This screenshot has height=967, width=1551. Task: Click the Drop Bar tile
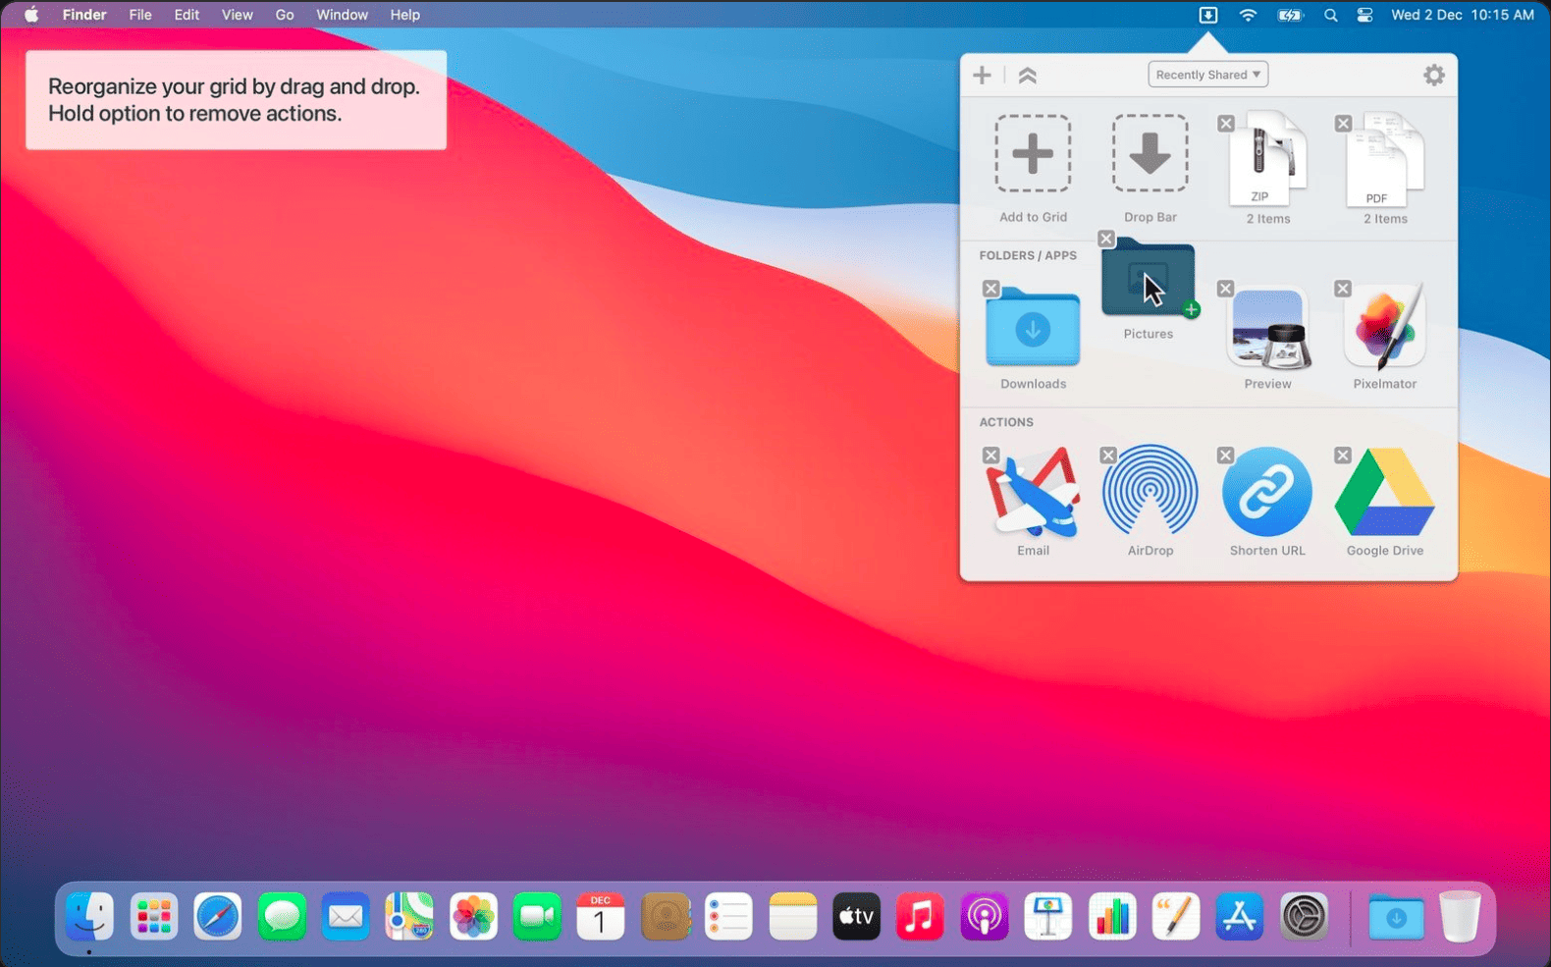pos(1150,168)
